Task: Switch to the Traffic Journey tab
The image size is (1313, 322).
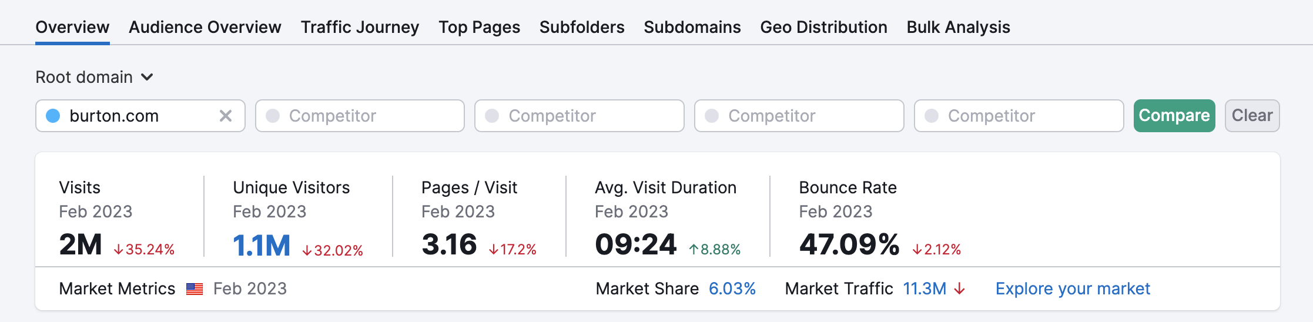Action: (x=360, y=27)
